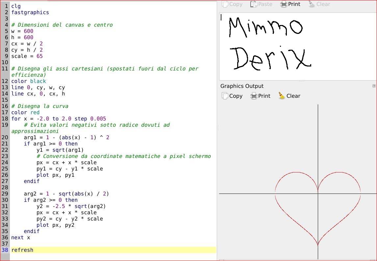This screenshot has height=261, width=377.
Task: Click the 'arg2 = 1 - sqrt(abs(x) / 2)' line
Action: 66,194
